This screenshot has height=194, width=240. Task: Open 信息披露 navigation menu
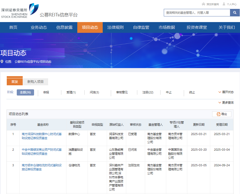pyautogui.click(x=64, y=27)
